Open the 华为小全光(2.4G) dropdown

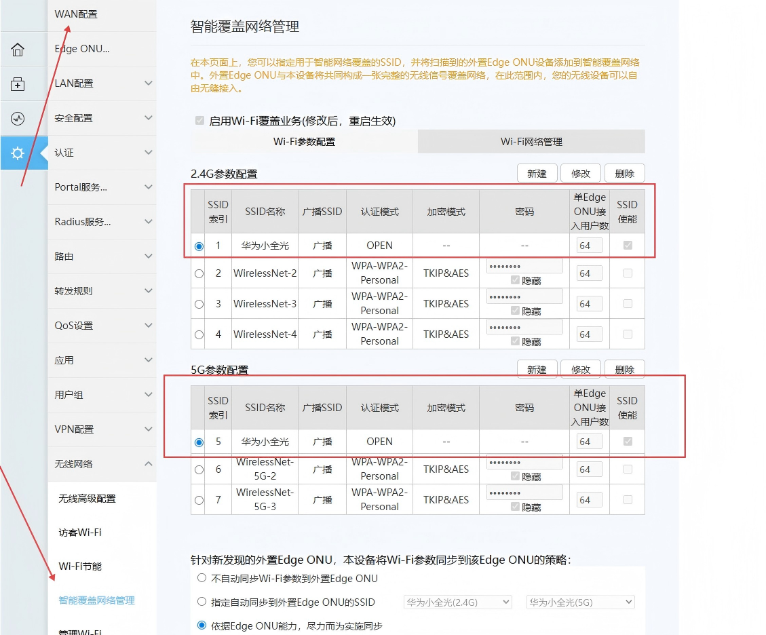457,602
